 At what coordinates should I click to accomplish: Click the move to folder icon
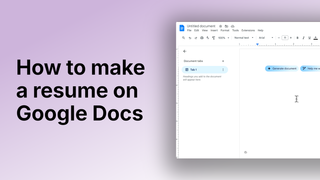click(227, 26)
